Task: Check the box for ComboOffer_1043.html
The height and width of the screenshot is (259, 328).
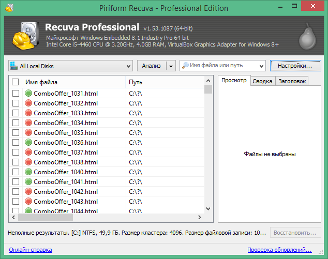Action: pyautogui.click(x=16, y=201)
